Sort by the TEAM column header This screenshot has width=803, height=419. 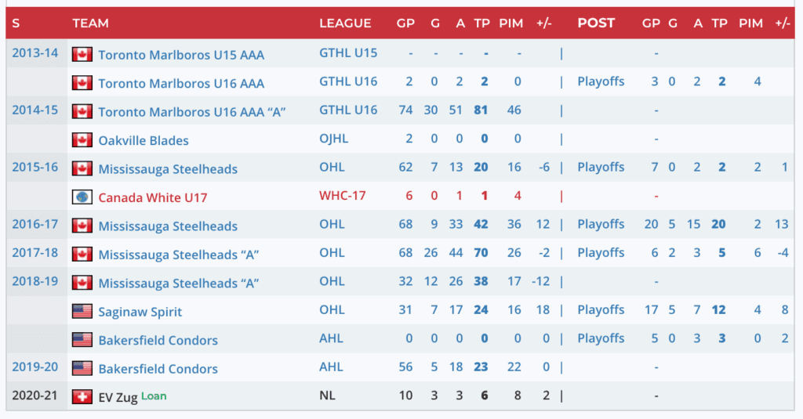[x=90, y=23]
